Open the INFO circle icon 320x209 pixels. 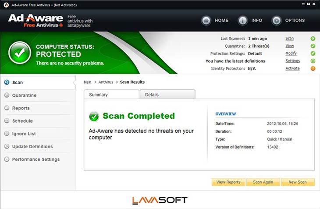click(x=242, y=21)
